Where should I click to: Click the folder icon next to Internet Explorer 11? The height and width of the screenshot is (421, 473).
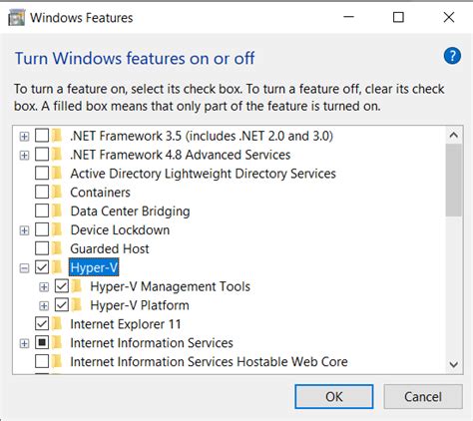click(x=57, y=323)
